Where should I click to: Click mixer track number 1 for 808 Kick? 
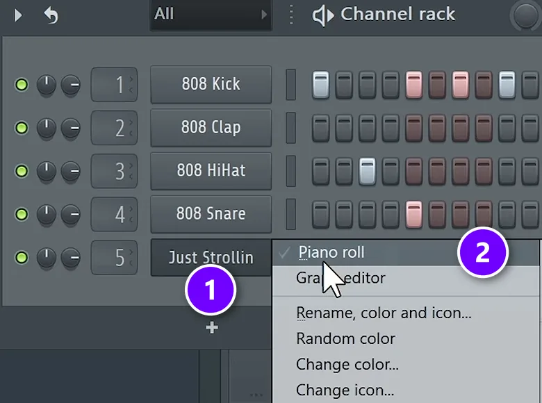(115, 85)
